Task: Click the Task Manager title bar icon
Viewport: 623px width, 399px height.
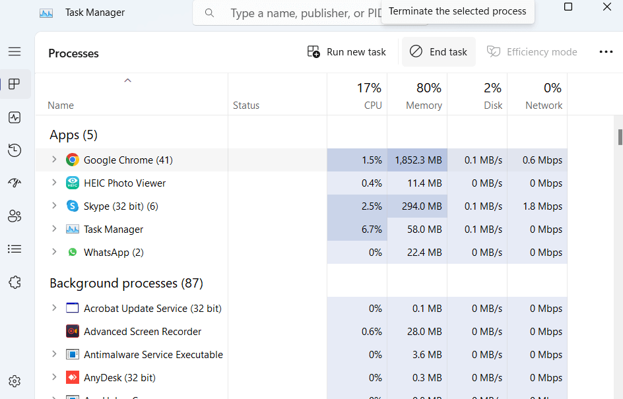Action: click(x=46, y=13)
